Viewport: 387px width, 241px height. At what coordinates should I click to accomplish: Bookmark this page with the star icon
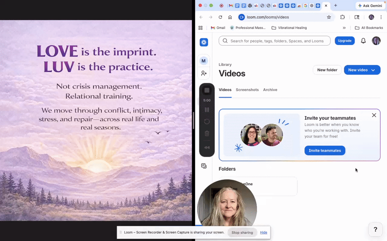point(329,17)
